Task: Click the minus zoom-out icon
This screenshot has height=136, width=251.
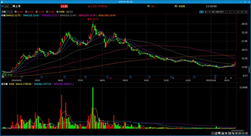Action: (243, 133)
